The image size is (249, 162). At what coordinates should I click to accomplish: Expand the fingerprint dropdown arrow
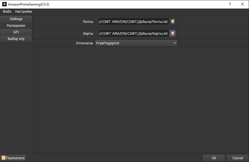click(175, 43)
